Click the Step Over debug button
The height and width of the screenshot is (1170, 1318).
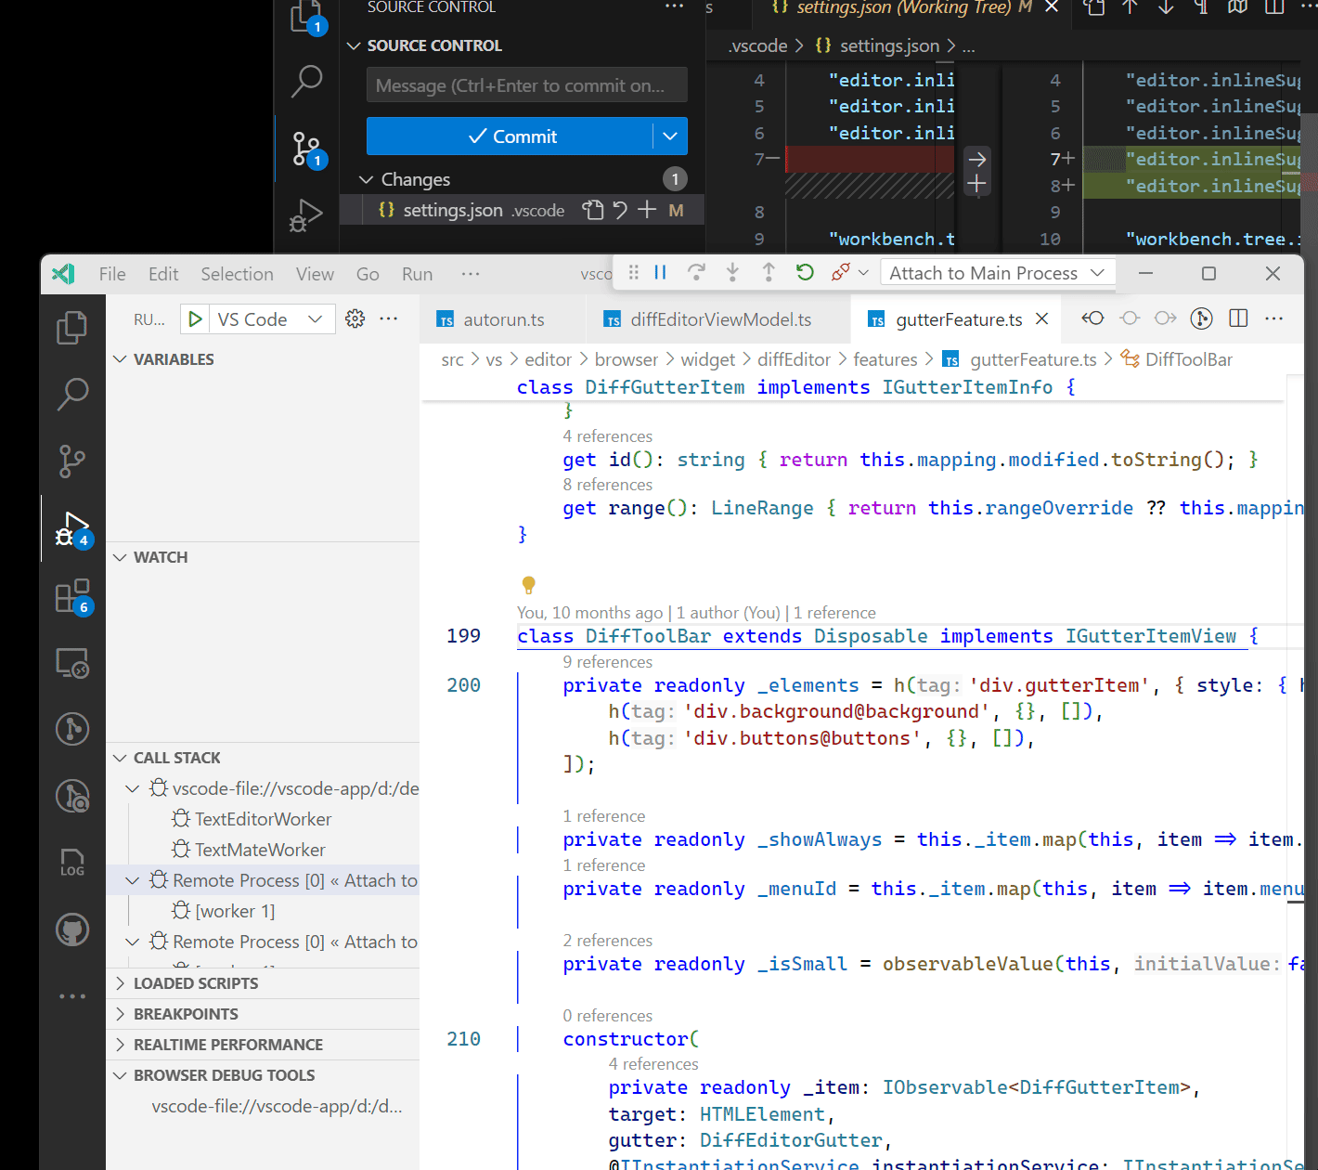coord(696,272)
